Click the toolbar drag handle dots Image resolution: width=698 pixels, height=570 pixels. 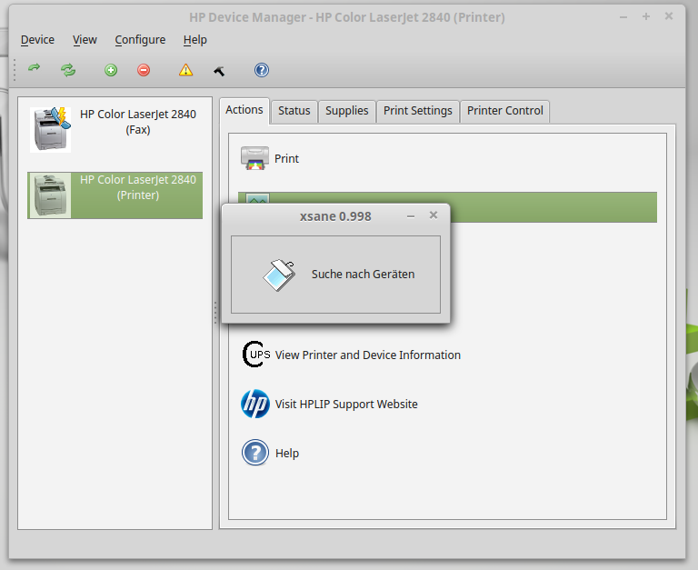pyautogui.click(x=15, y=70)
